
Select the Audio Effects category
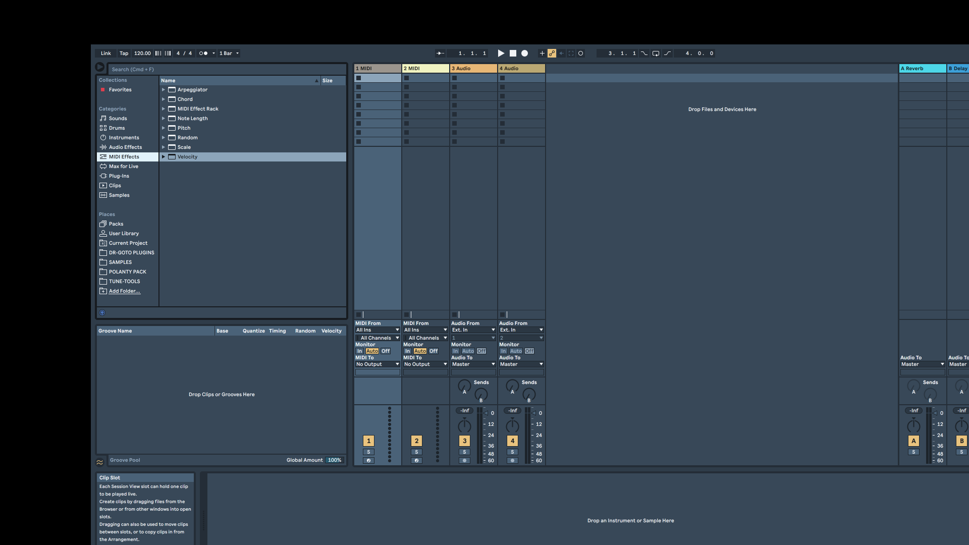(x=125, y=147)
